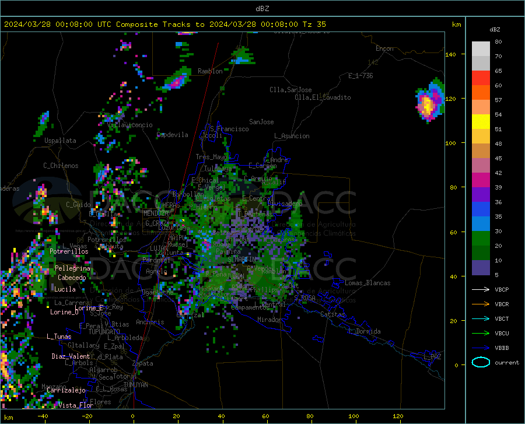Pick the topmost light gray swatch in scale
525x424 pixels.
(481, 49)
